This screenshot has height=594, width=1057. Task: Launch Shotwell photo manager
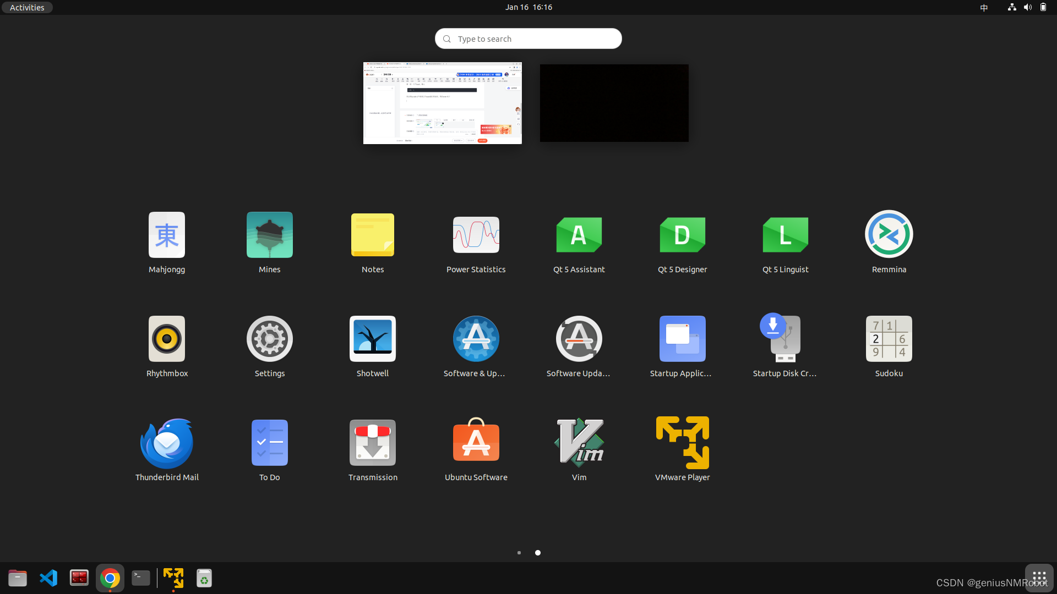coord(372,346)
